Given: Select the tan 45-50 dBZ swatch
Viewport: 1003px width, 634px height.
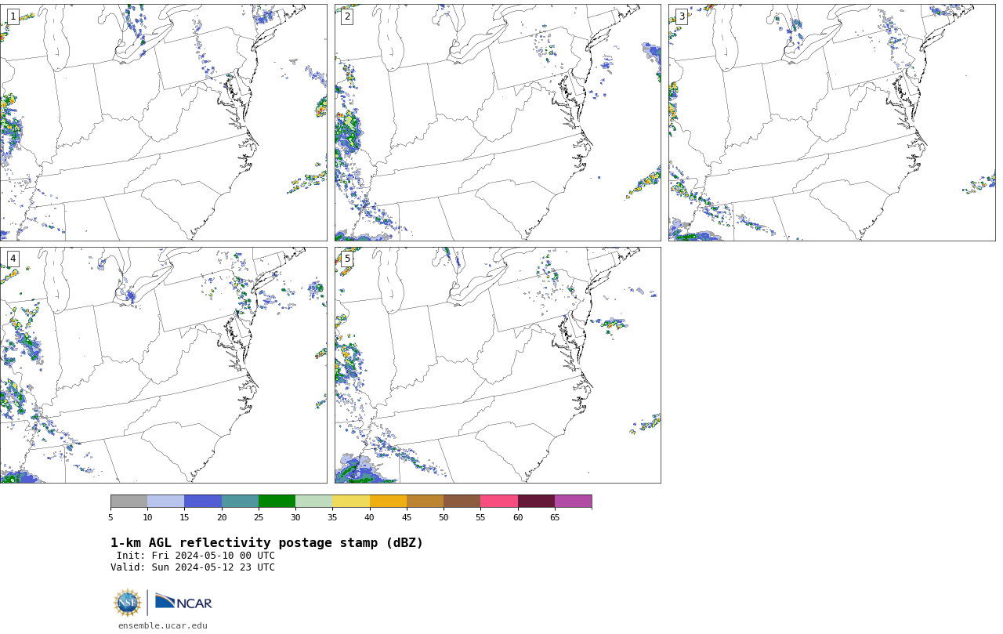Looking at the screenshot, I should tap(425, 502).
